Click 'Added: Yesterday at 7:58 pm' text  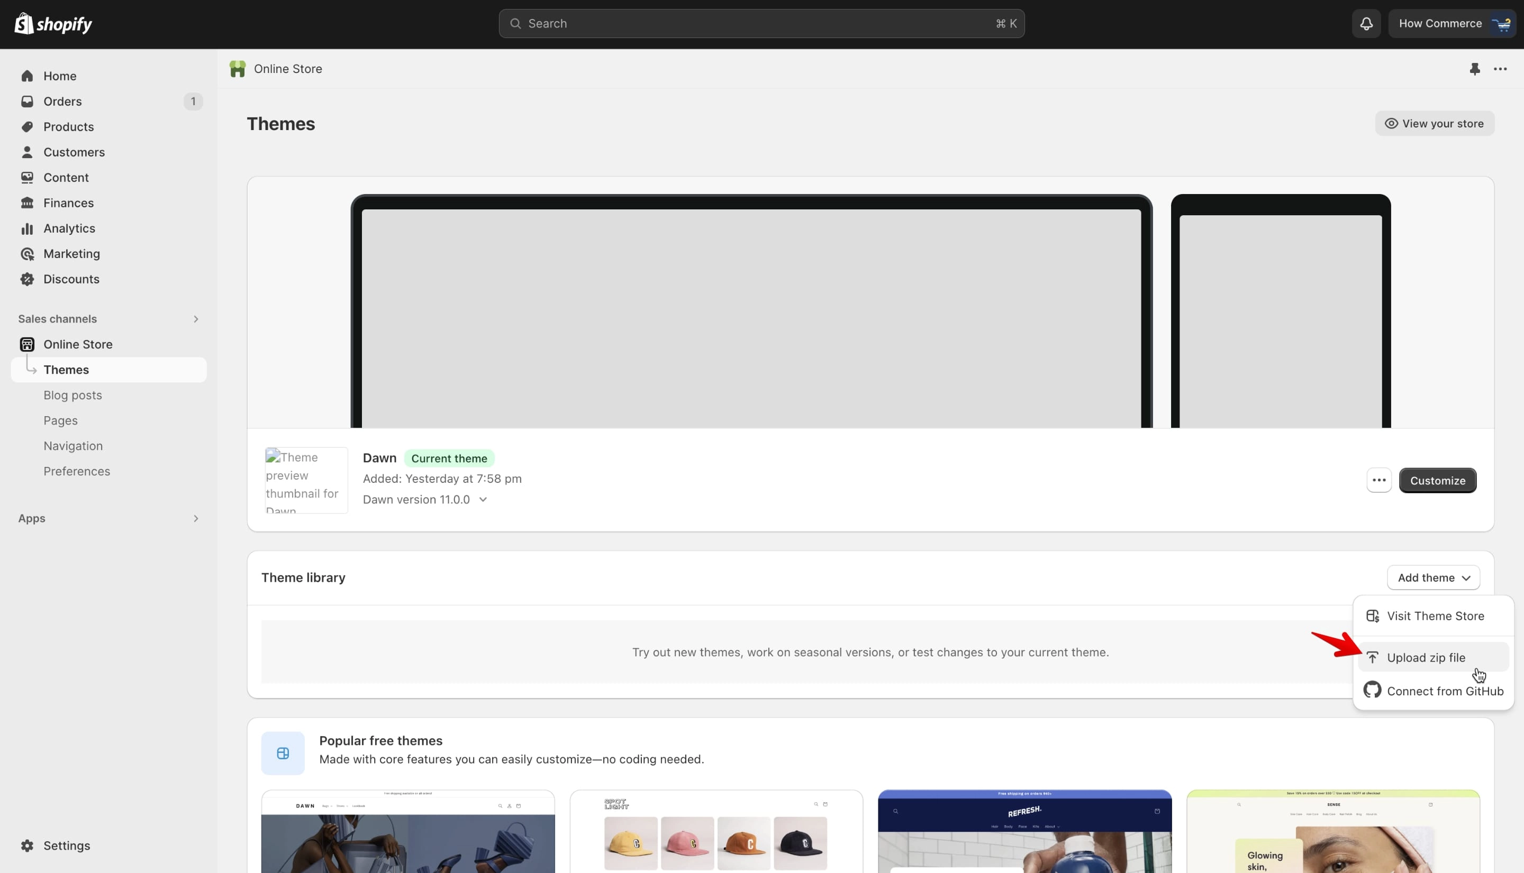[x=442, y=479]
